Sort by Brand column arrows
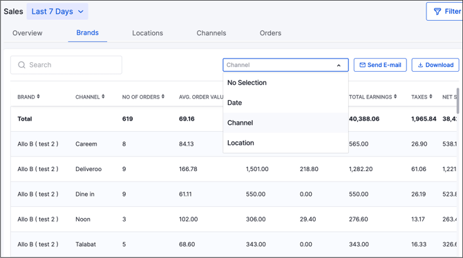Viewport: 463px width, 258px height. point(39,97)
